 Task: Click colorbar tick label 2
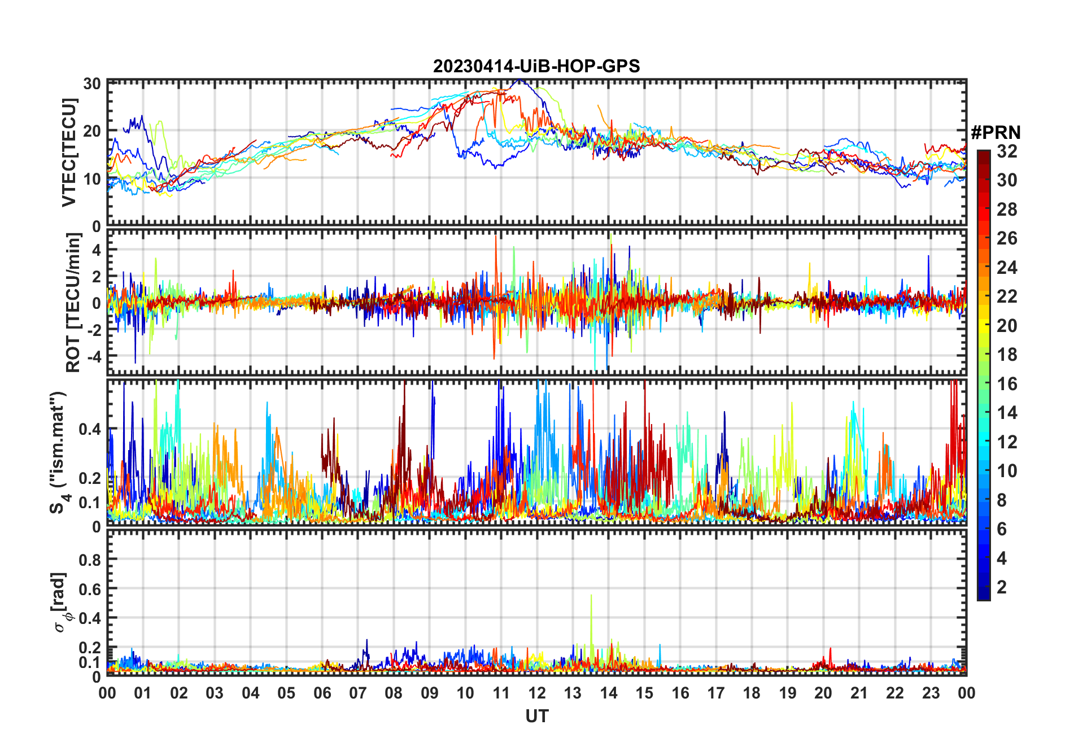pyautogui.click(x=1002, y=587)
